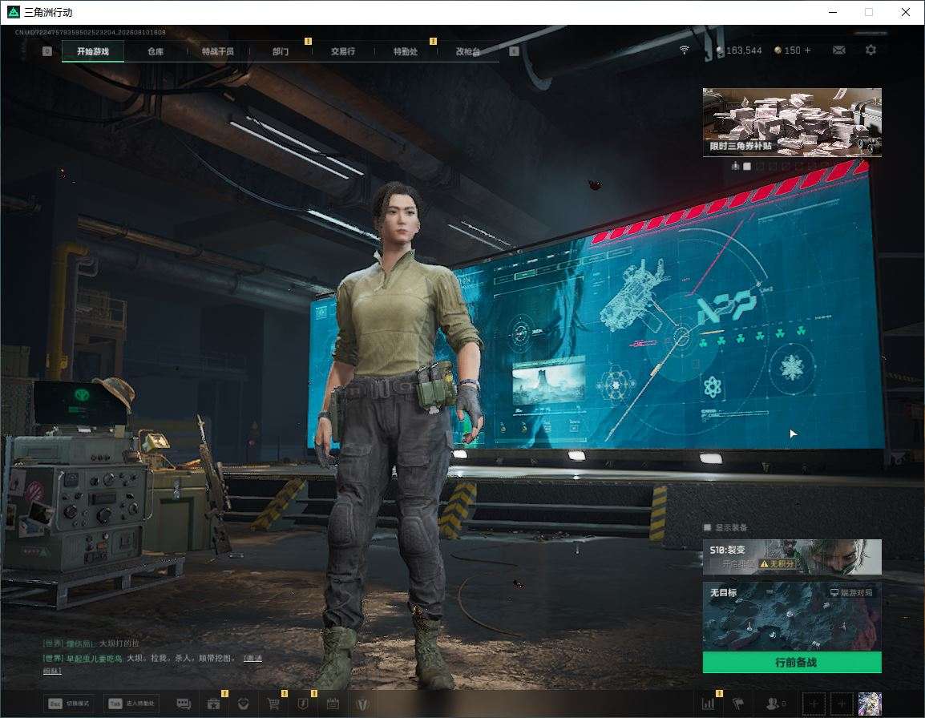
Task: Click the 无积分 warning badge
Action: pyautogui.click(x=777, y=564)
